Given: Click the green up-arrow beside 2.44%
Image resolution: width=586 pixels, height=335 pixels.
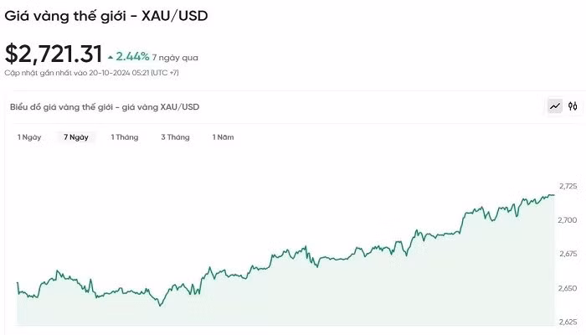Looking at the screenshot, I should click(110, 57).
